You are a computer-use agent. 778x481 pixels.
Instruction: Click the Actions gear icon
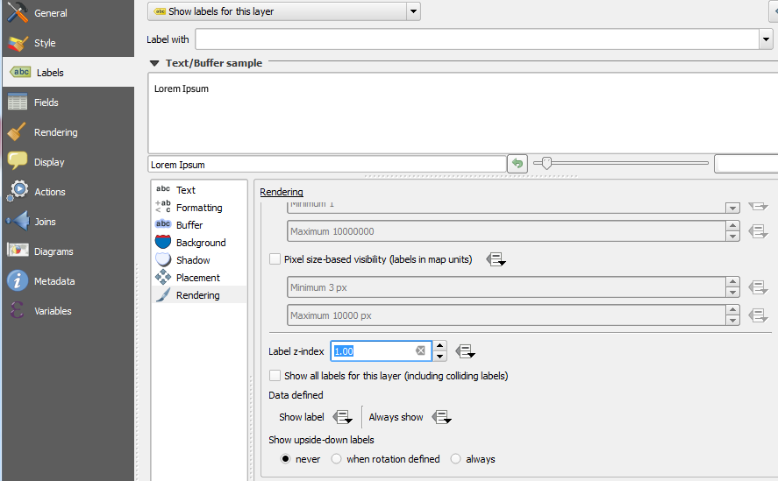[18, 191]
